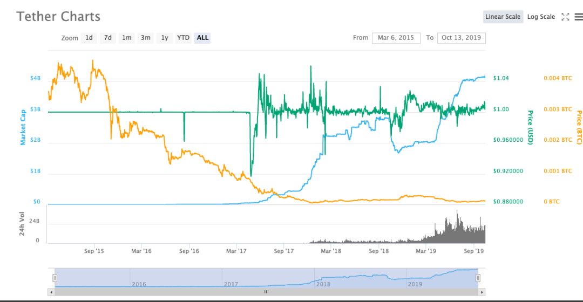Screen dimensions: 583x302
Task: Set zoom range to 1d
Action: [89, 38]
